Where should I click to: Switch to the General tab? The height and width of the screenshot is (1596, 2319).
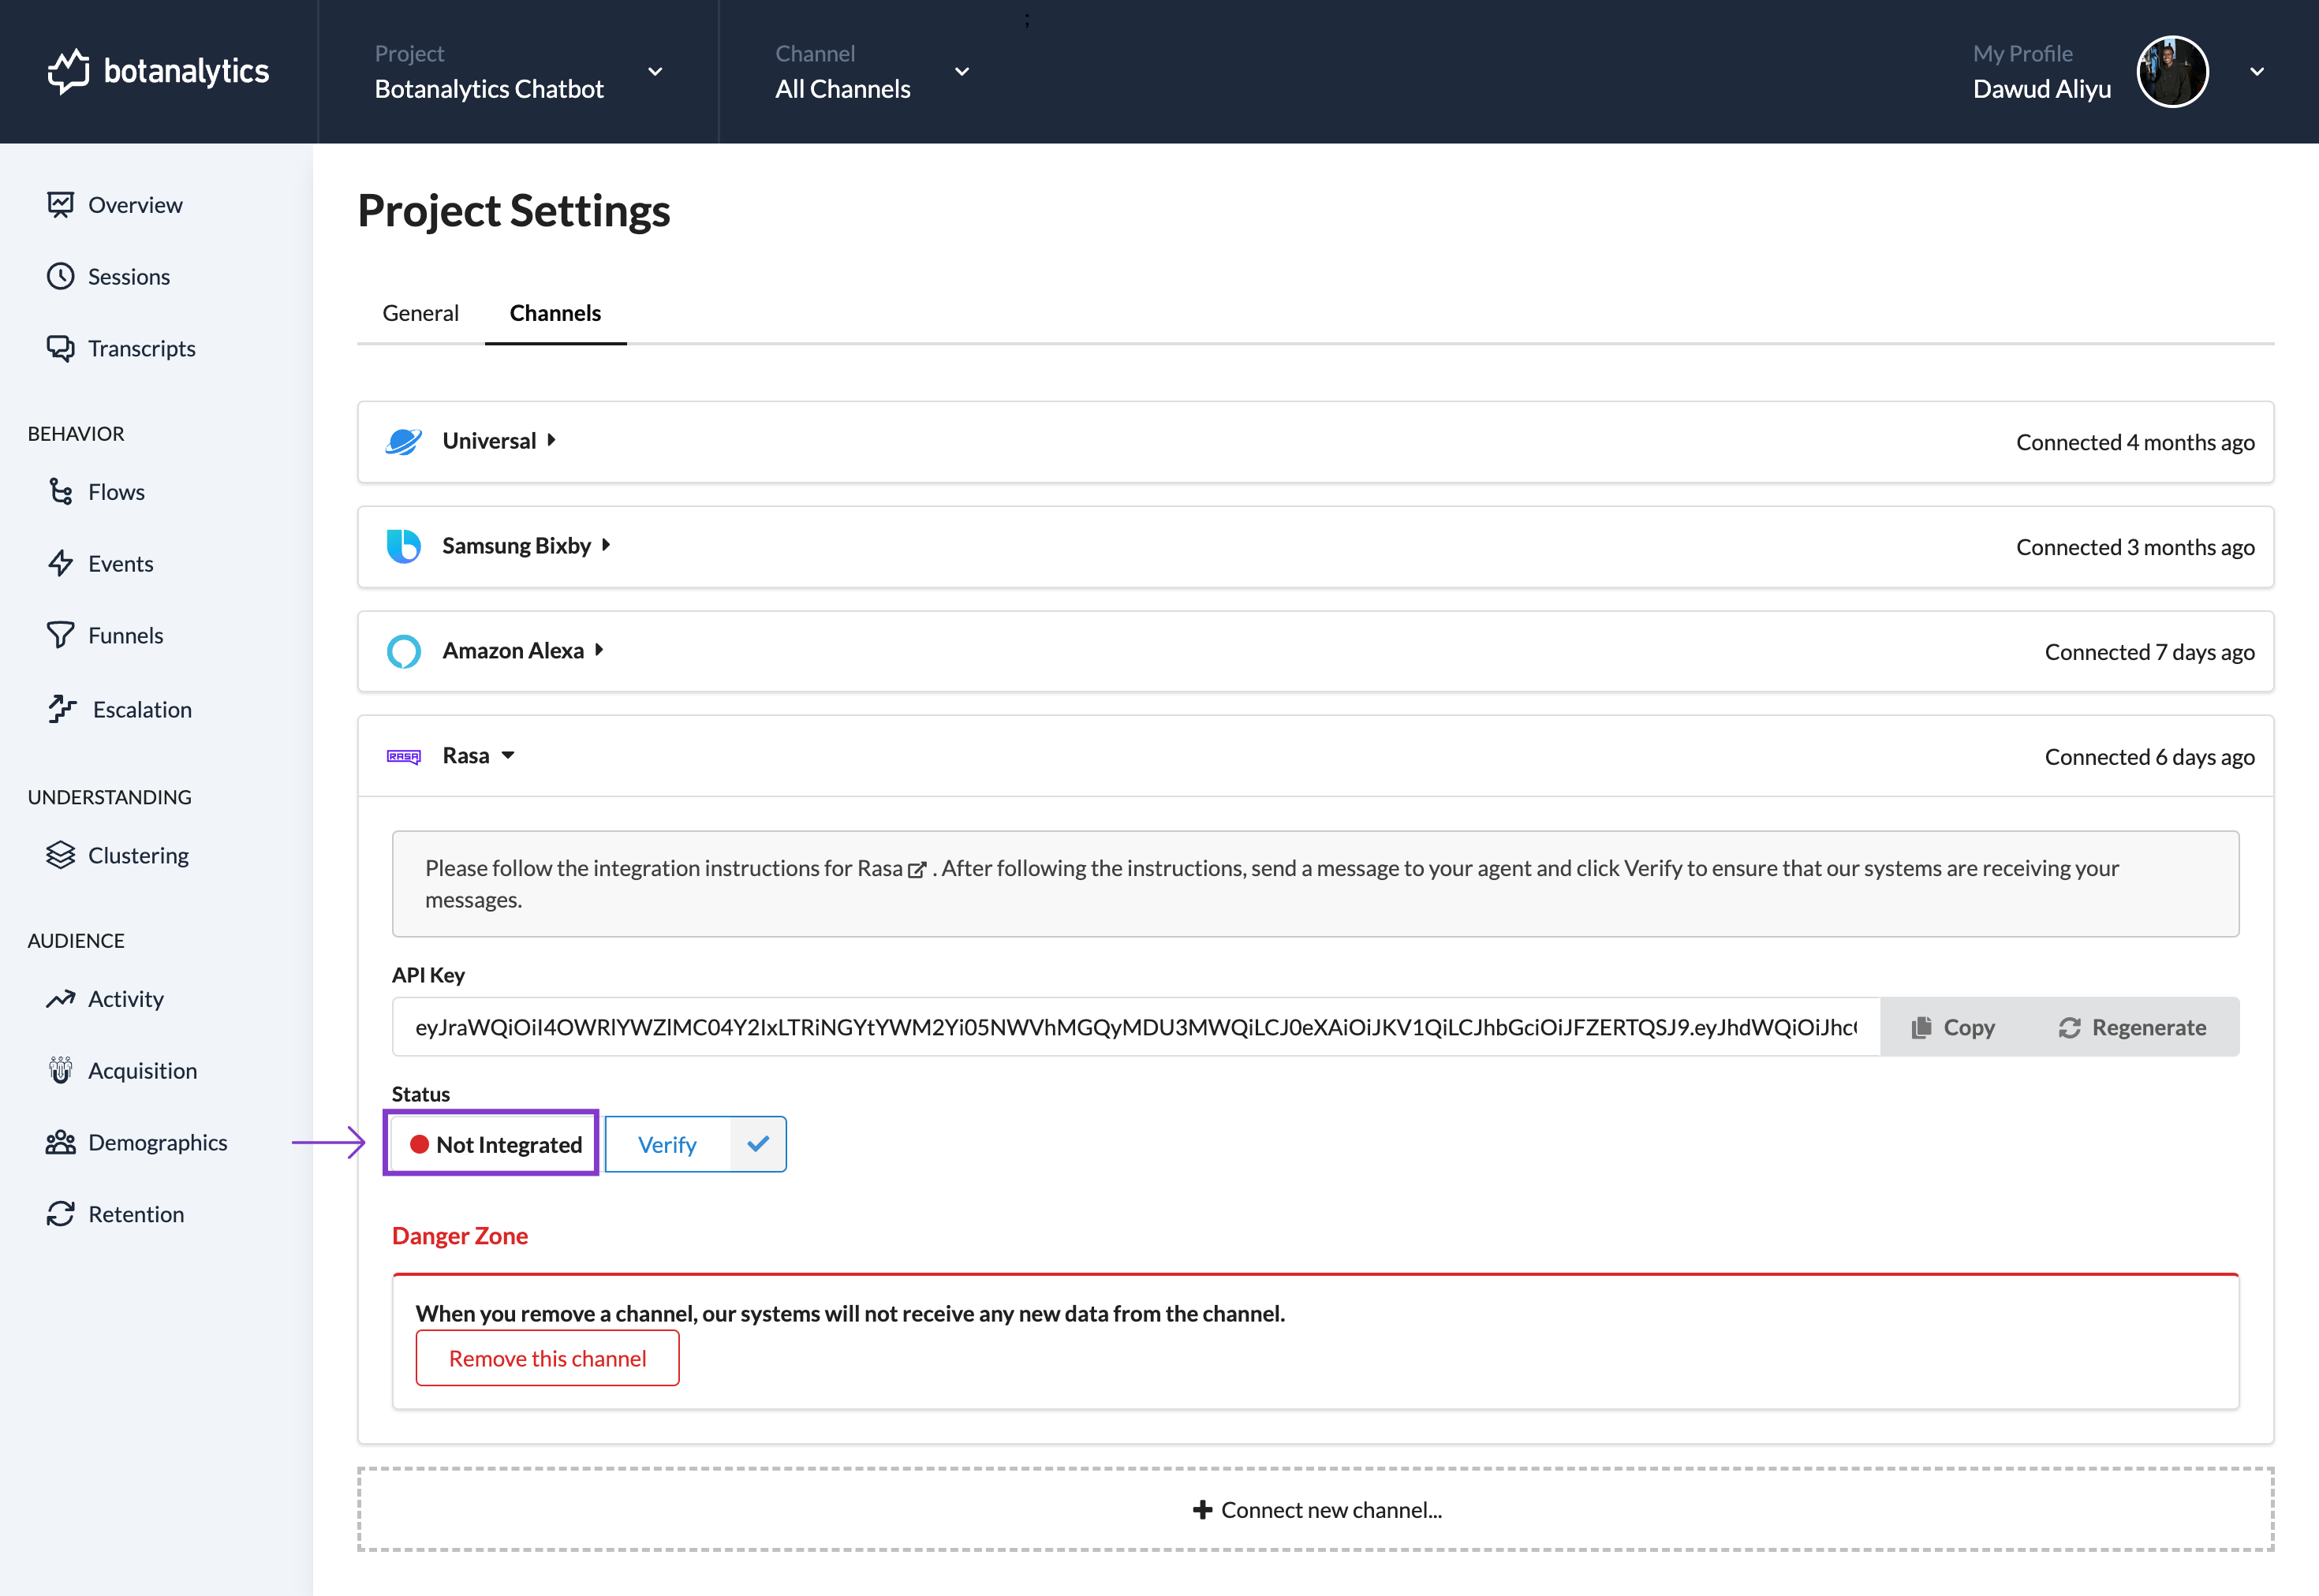pos(420,313)
